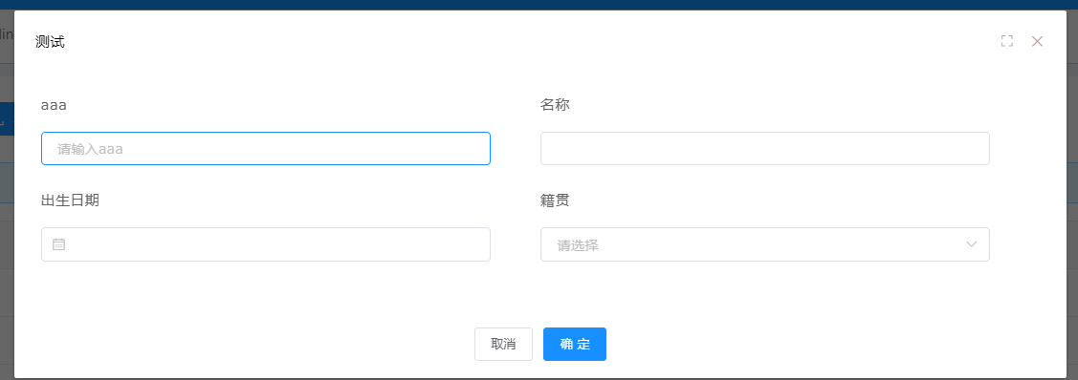
Task: Click the 出生日期 field label
Action: [70, 201]
